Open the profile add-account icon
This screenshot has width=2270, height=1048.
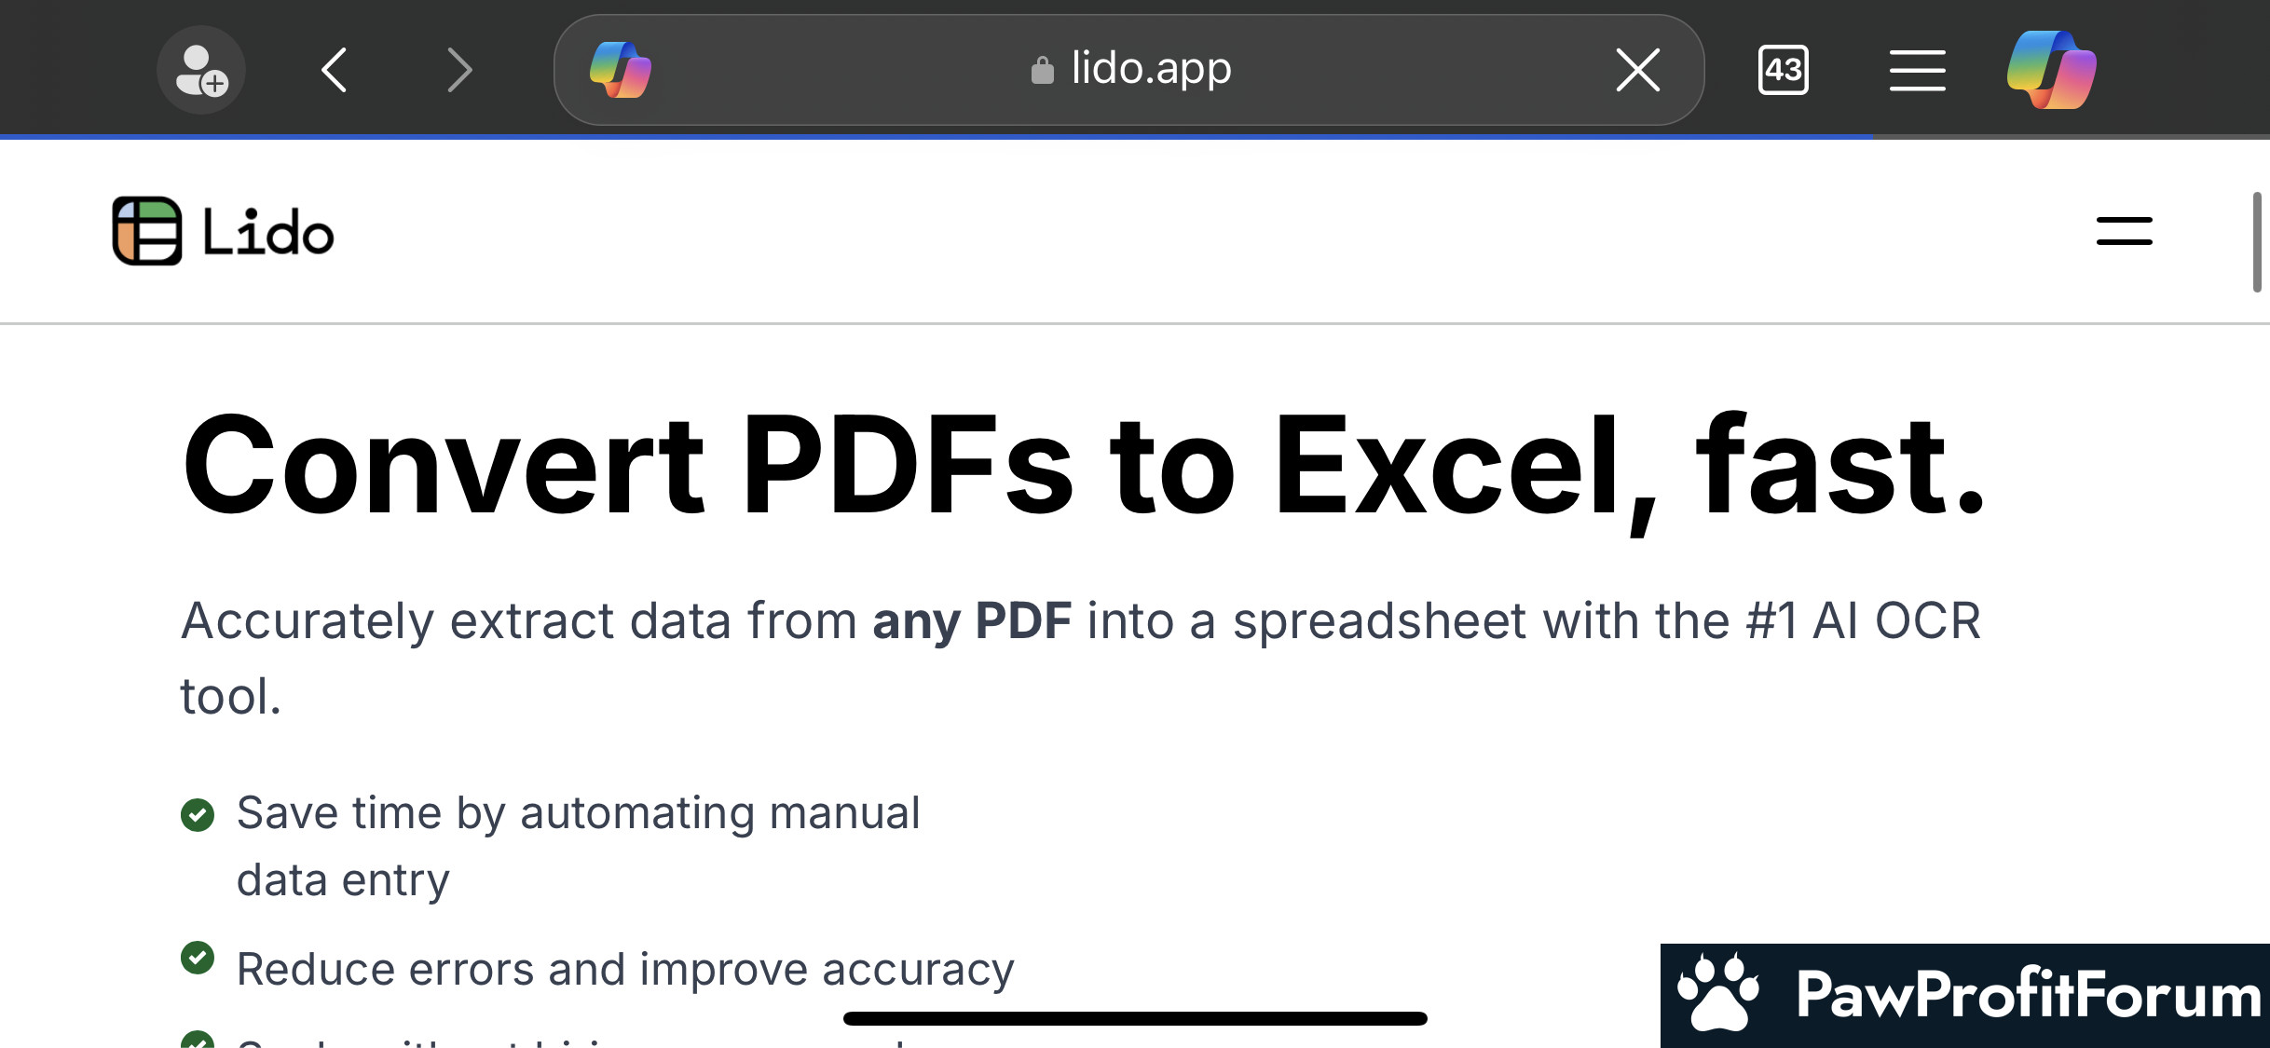(x=200, y=70)
